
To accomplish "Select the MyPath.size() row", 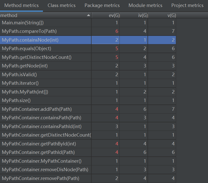I will point(88,101).
